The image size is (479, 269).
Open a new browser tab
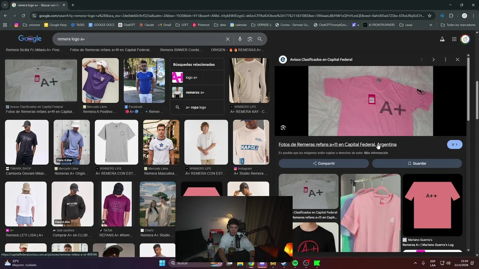73,5
